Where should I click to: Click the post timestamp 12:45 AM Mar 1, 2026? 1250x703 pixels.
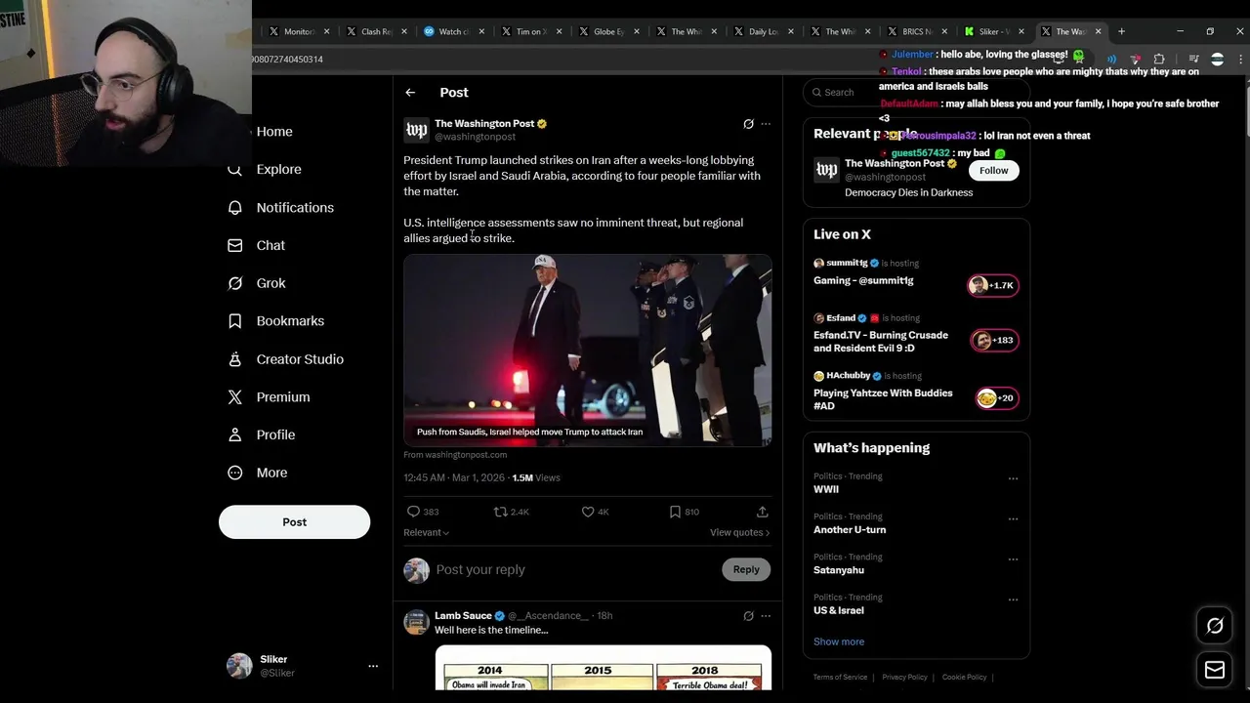pos(454,478)
